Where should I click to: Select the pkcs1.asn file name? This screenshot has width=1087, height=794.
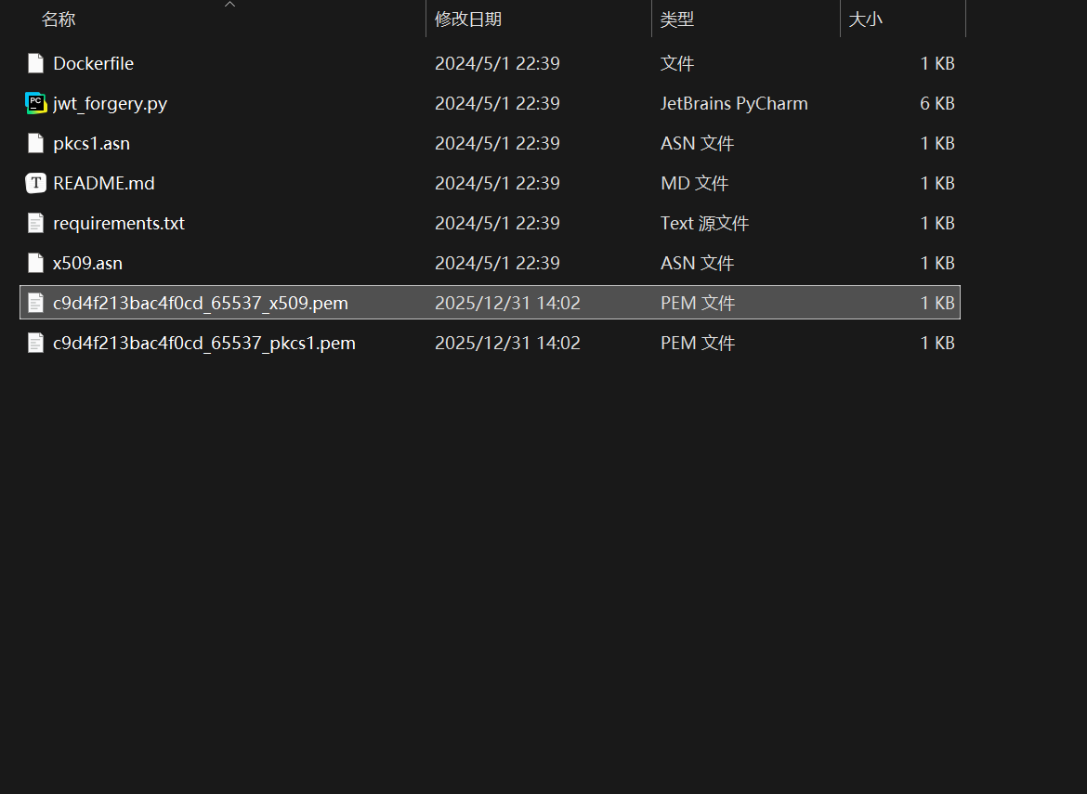91,143
